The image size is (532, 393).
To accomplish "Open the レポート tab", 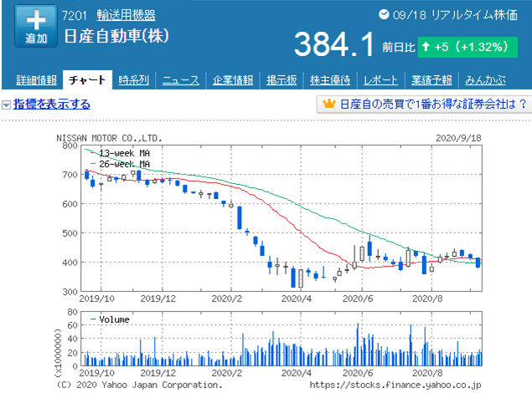I will [x=380, y=80].
